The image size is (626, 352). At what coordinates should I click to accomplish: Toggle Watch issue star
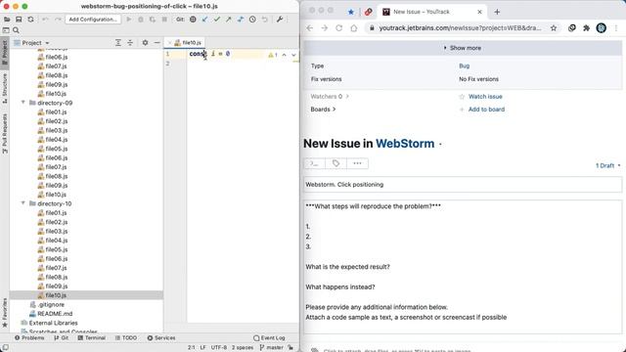pos(462,97)
